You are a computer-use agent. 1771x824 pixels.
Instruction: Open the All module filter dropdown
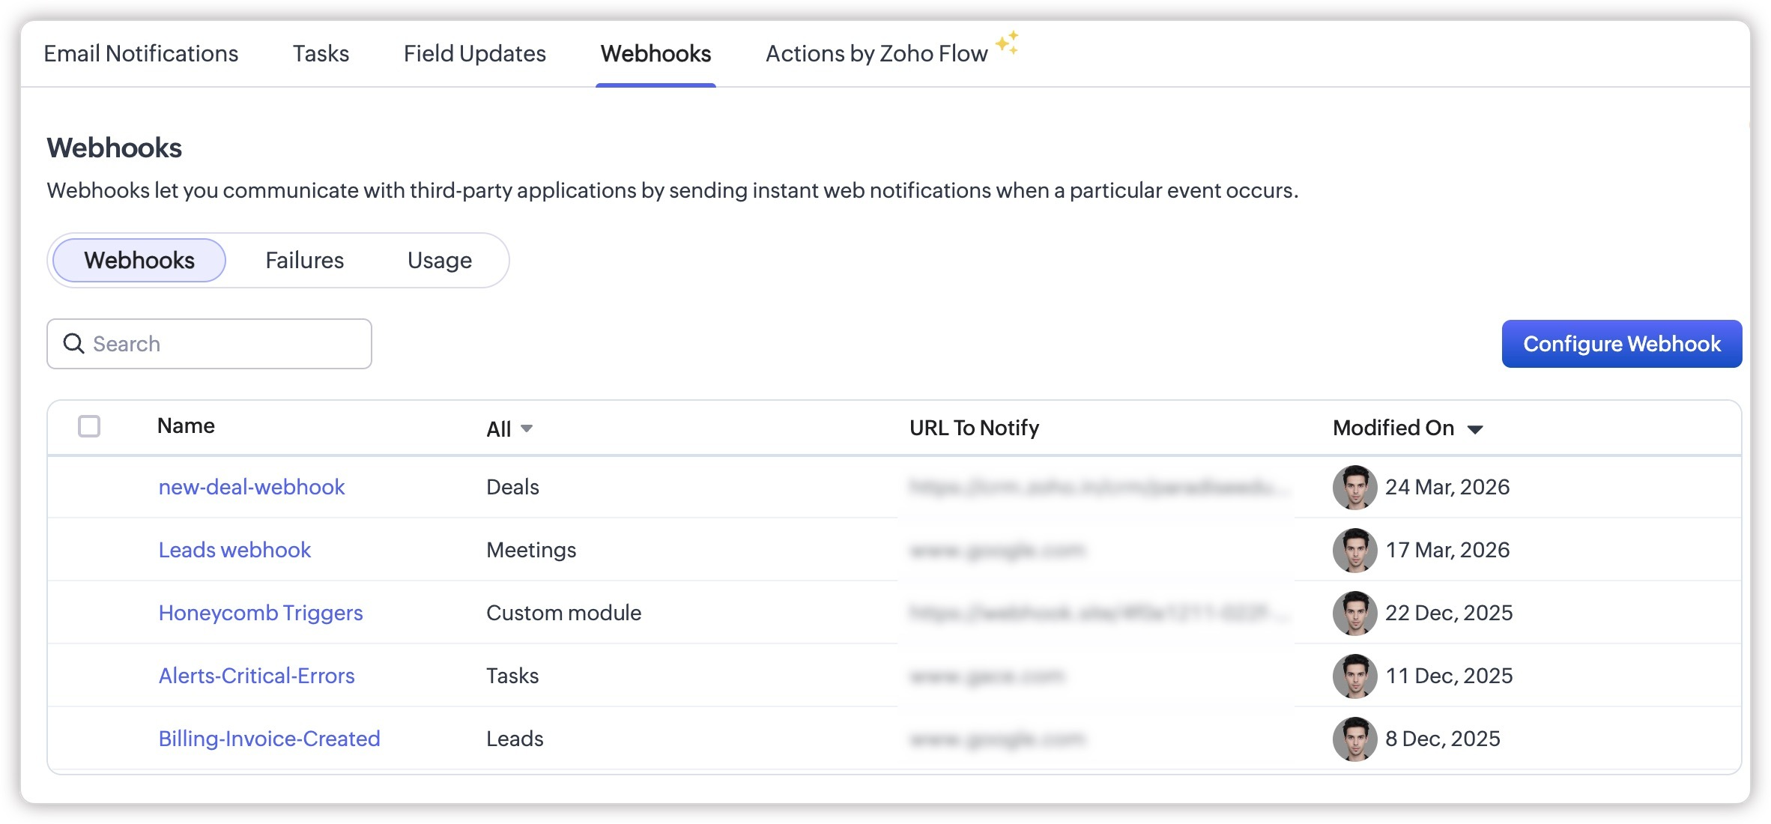point(509,428)
